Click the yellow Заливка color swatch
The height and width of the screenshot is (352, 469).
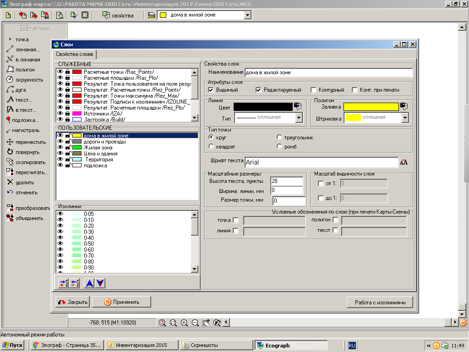371,106
